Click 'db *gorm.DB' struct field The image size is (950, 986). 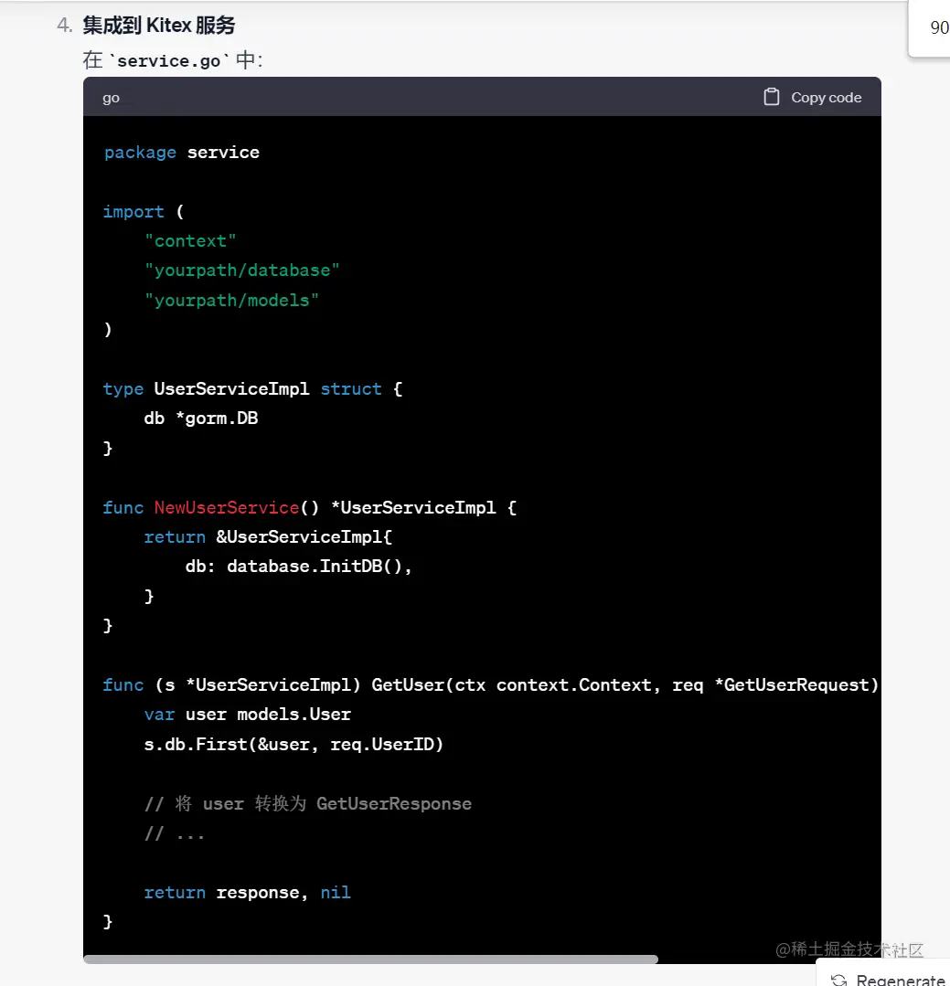point(201,419)
